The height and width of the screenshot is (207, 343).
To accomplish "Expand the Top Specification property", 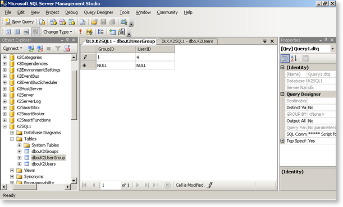I will 282,141.
